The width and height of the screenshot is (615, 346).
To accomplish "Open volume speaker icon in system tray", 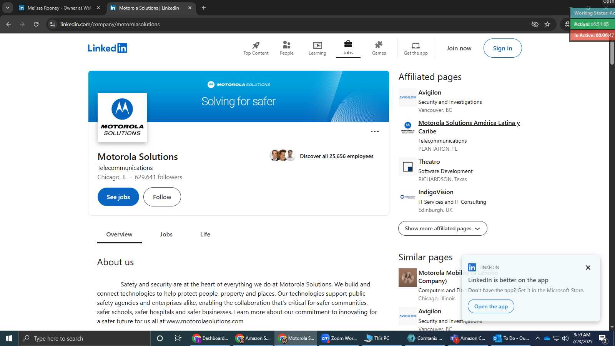I will pyautogui.click(x=565, y=338).
